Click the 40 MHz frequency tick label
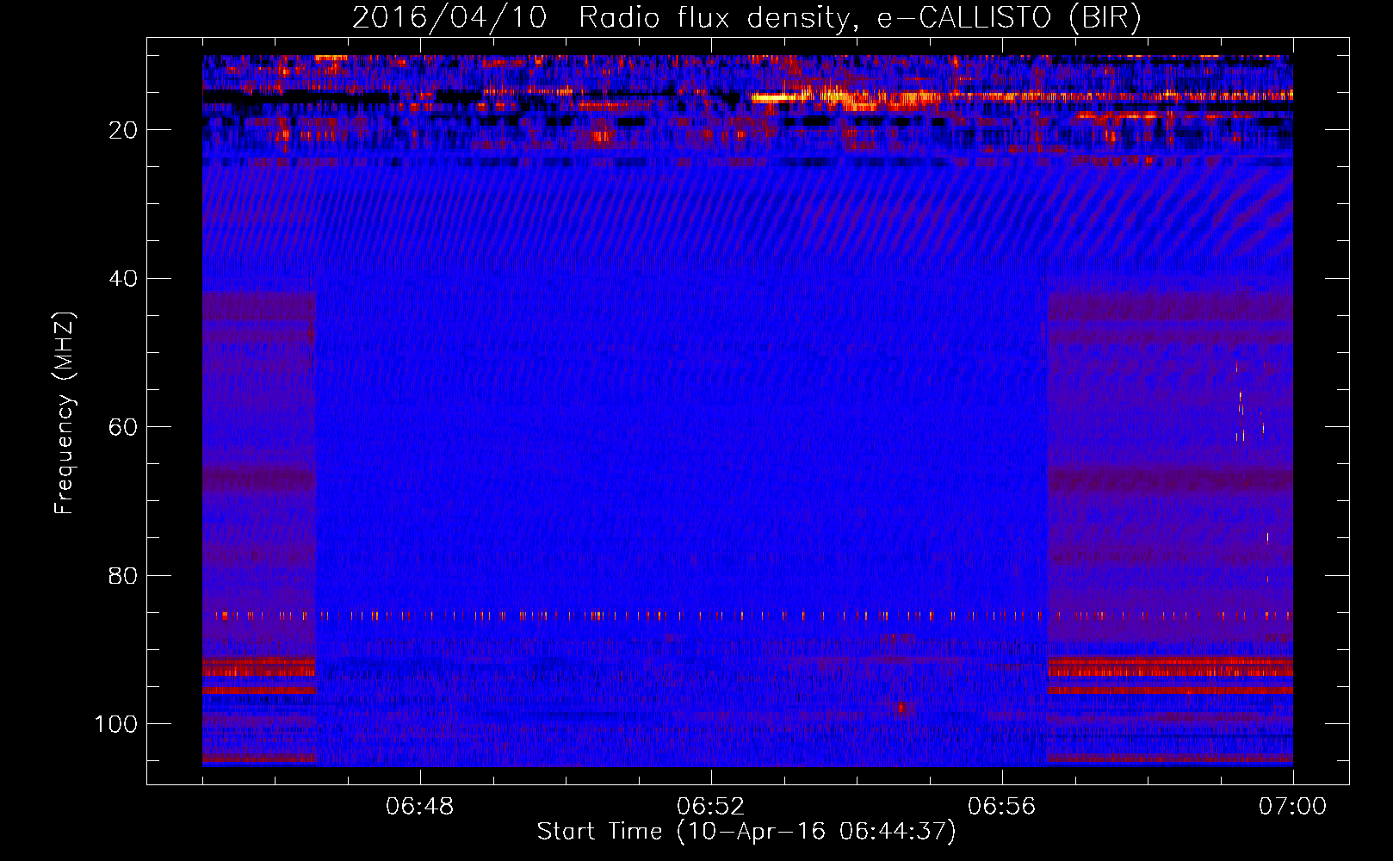Image resolution: width=1393 pixels, height=861 pixels. point(123,279)
